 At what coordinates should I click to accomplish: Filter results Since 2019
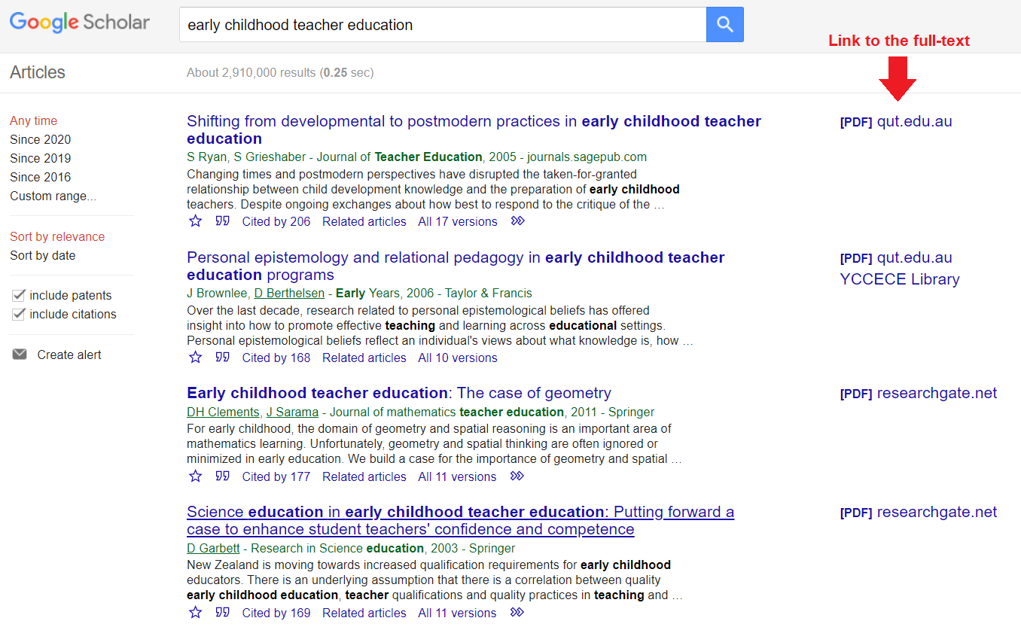click(x=41, y=158)
